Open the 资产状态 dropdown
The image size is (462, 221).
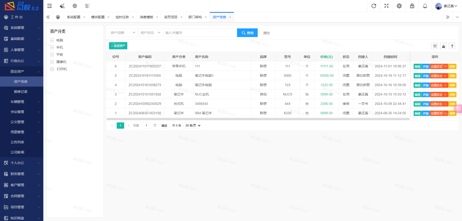pyautogui.click(x=151, y=33)
